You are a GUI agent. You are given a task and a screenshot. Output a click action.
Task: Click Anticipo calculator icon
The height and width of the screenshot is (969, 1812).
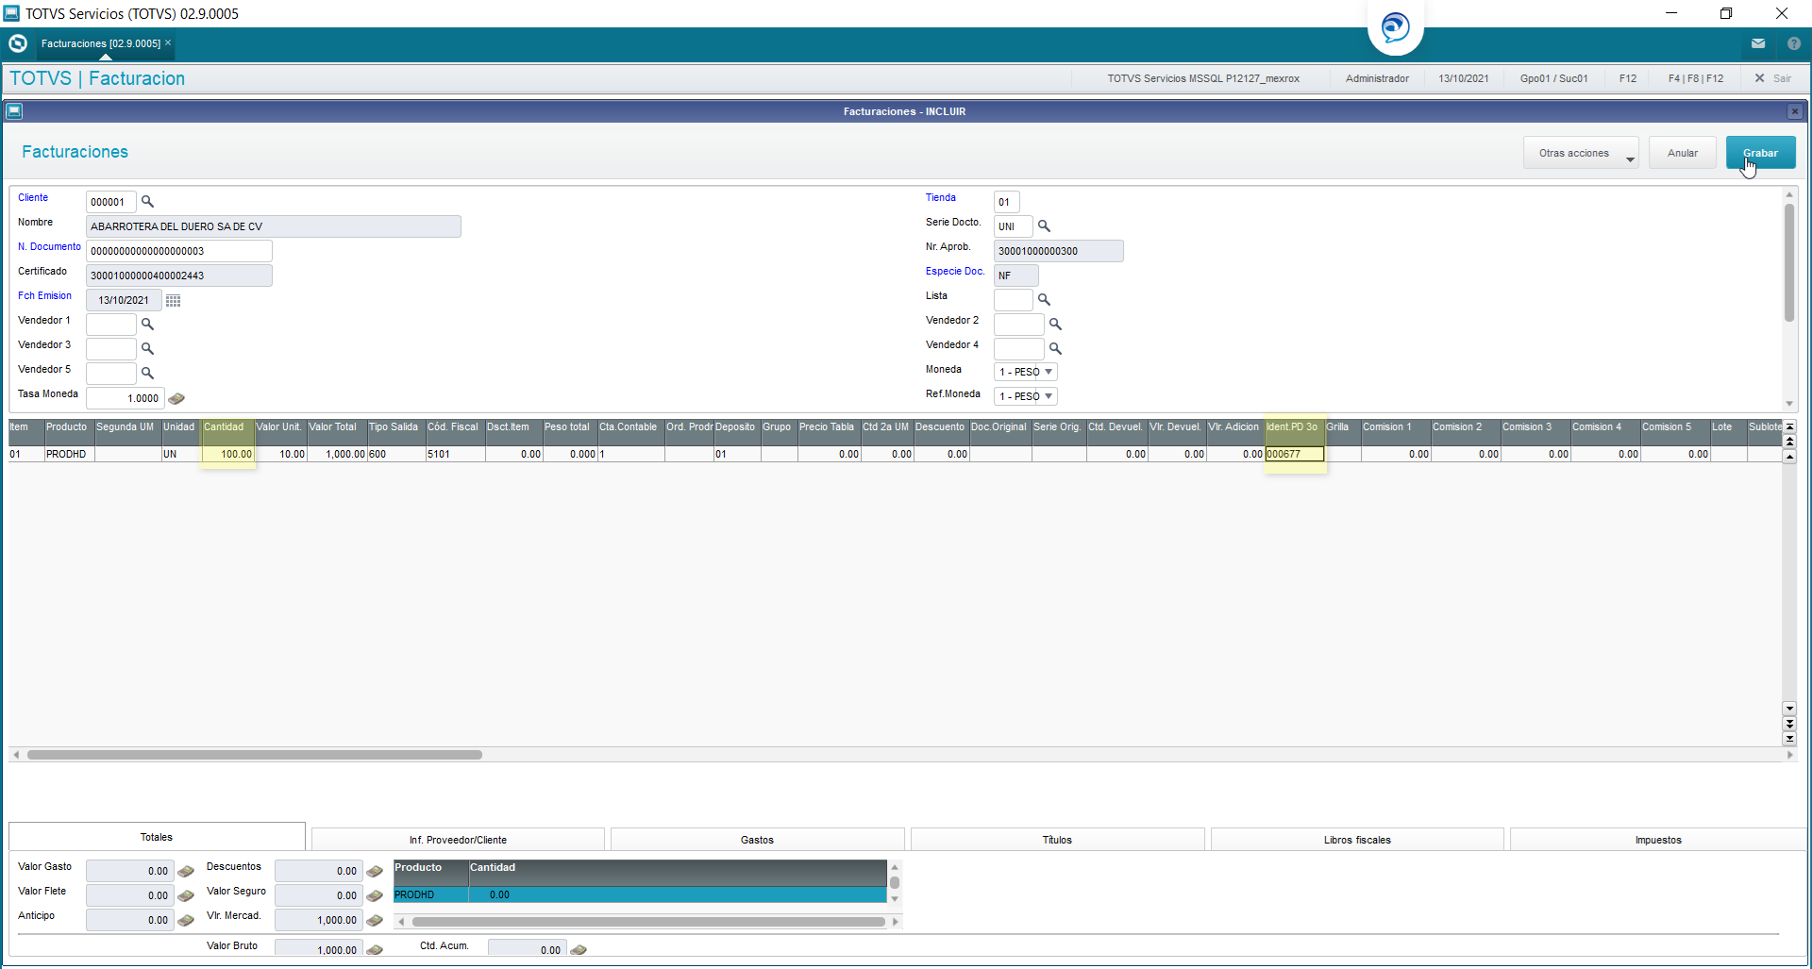tap(186, 921)
